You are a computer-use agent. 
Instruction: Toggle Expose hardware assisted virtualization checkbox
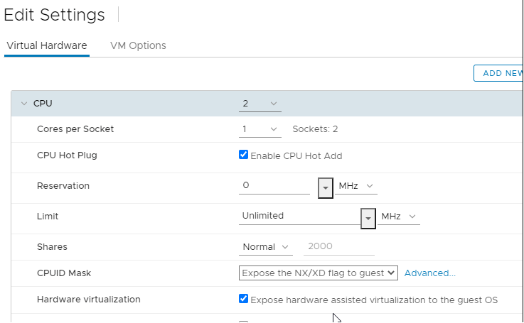(x=243, y=299)
